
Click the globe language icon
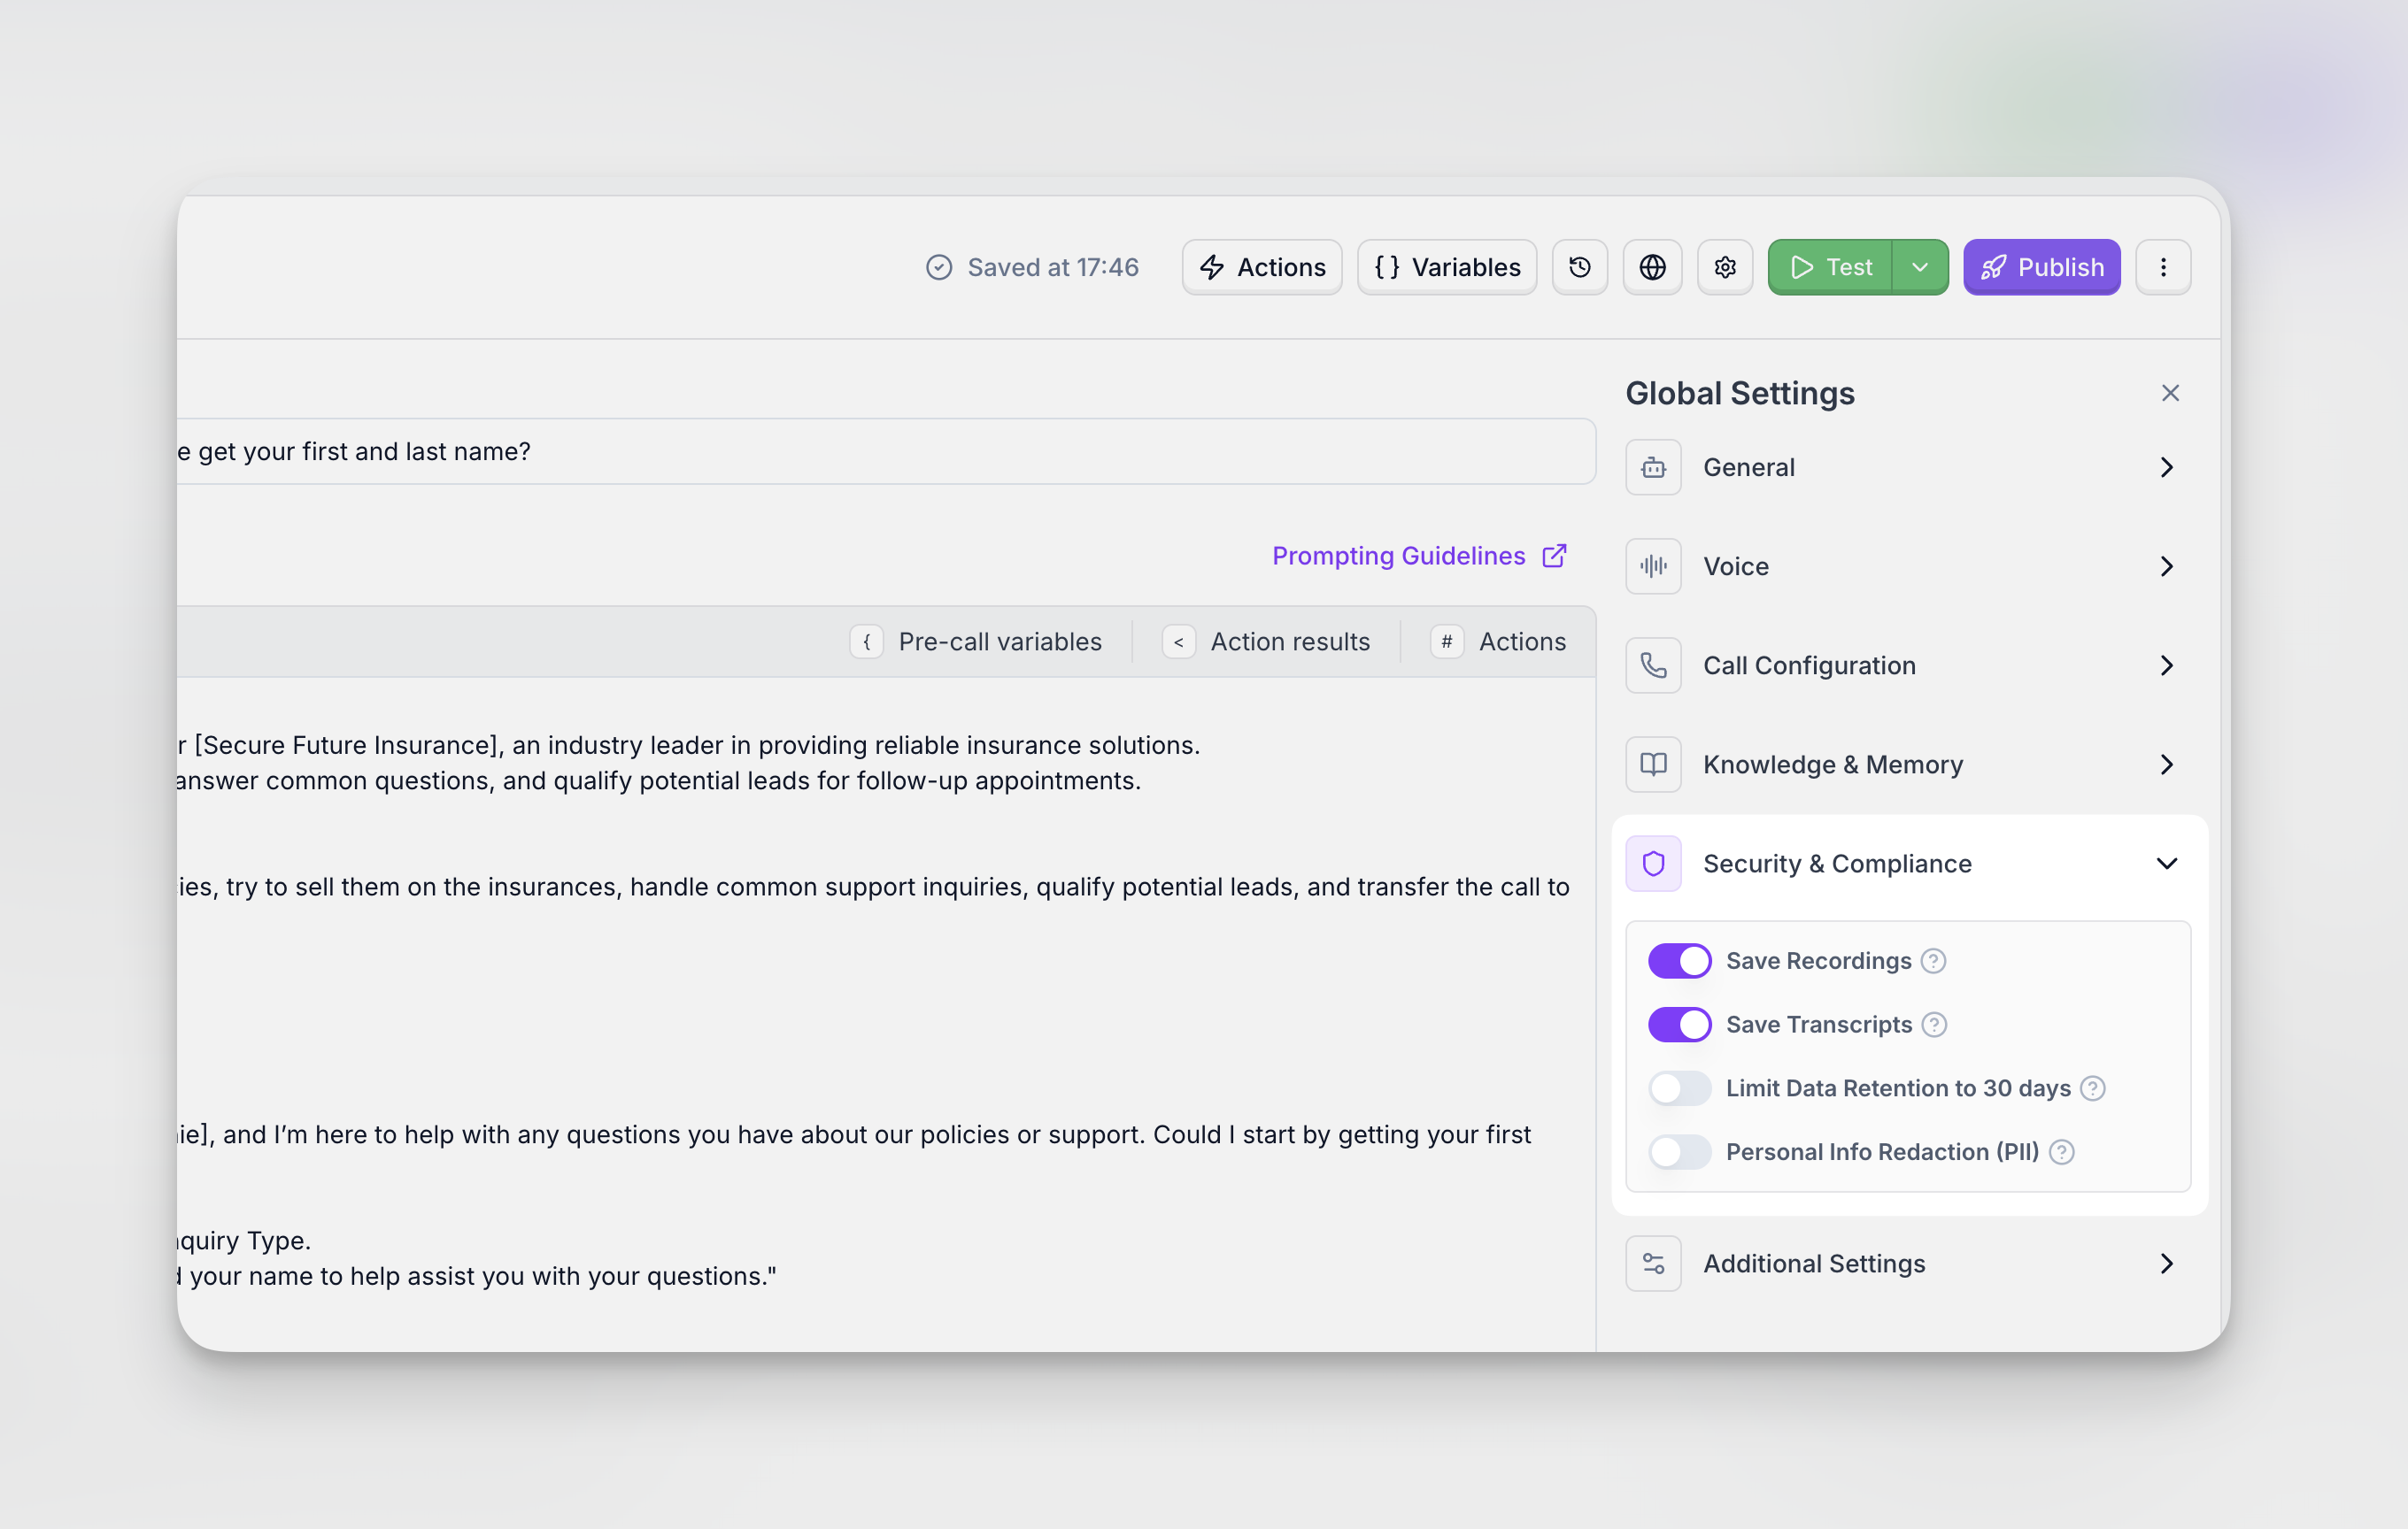[1652, 267]
